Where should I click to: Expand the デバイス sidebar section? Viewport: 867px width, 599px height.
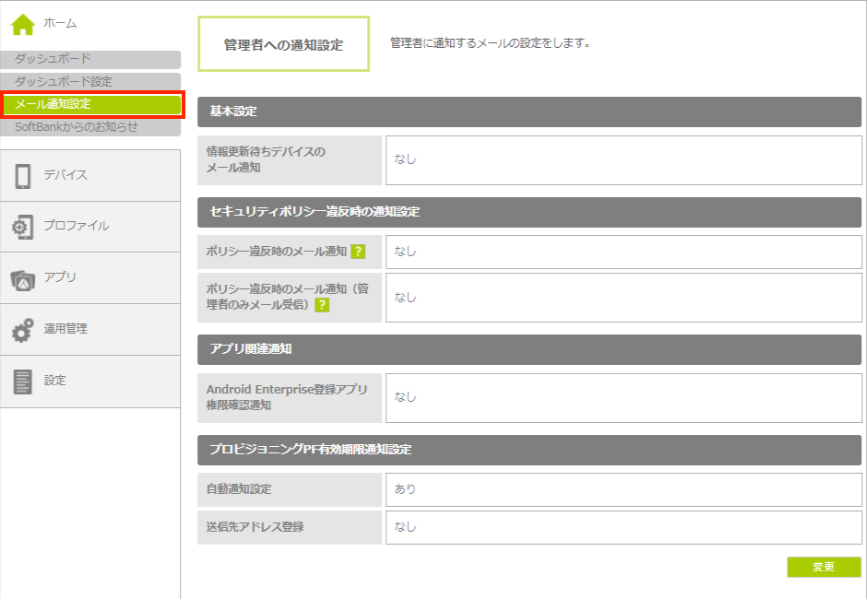click(65, 175)
